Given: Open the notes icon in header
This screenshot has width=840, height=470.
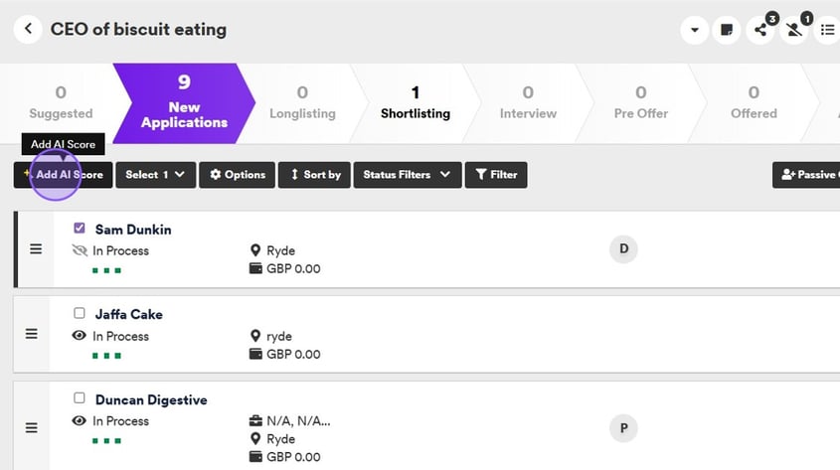Looking at the screenshot, I should [728, 30].
